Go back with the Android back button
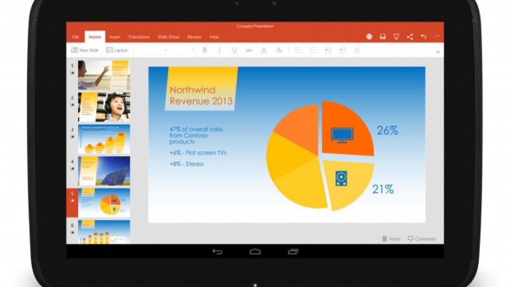This screenshot has width=510, height=287. point(217,252)
